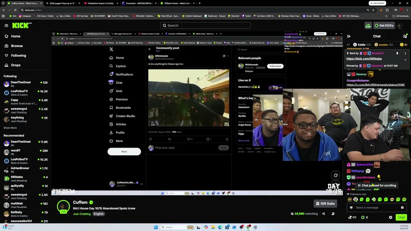This screenshot has width=411, height=231.
Task: Open File Explorer from the taskbar
Action: coord(213,227)
